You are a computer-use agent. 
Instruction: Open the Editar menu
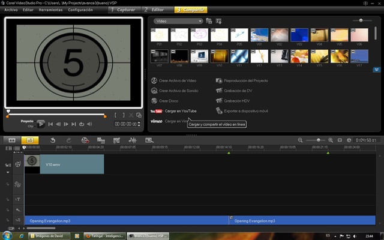coord(28,10)
